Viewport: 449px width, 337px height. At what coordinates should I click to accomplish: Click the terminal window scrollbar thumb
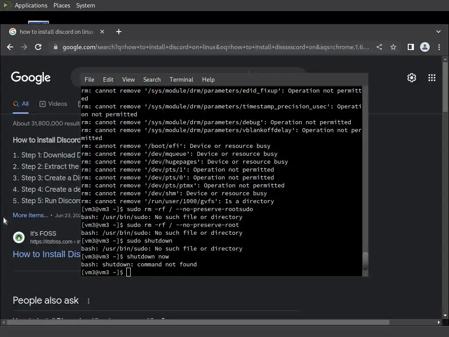click(365, 261)
